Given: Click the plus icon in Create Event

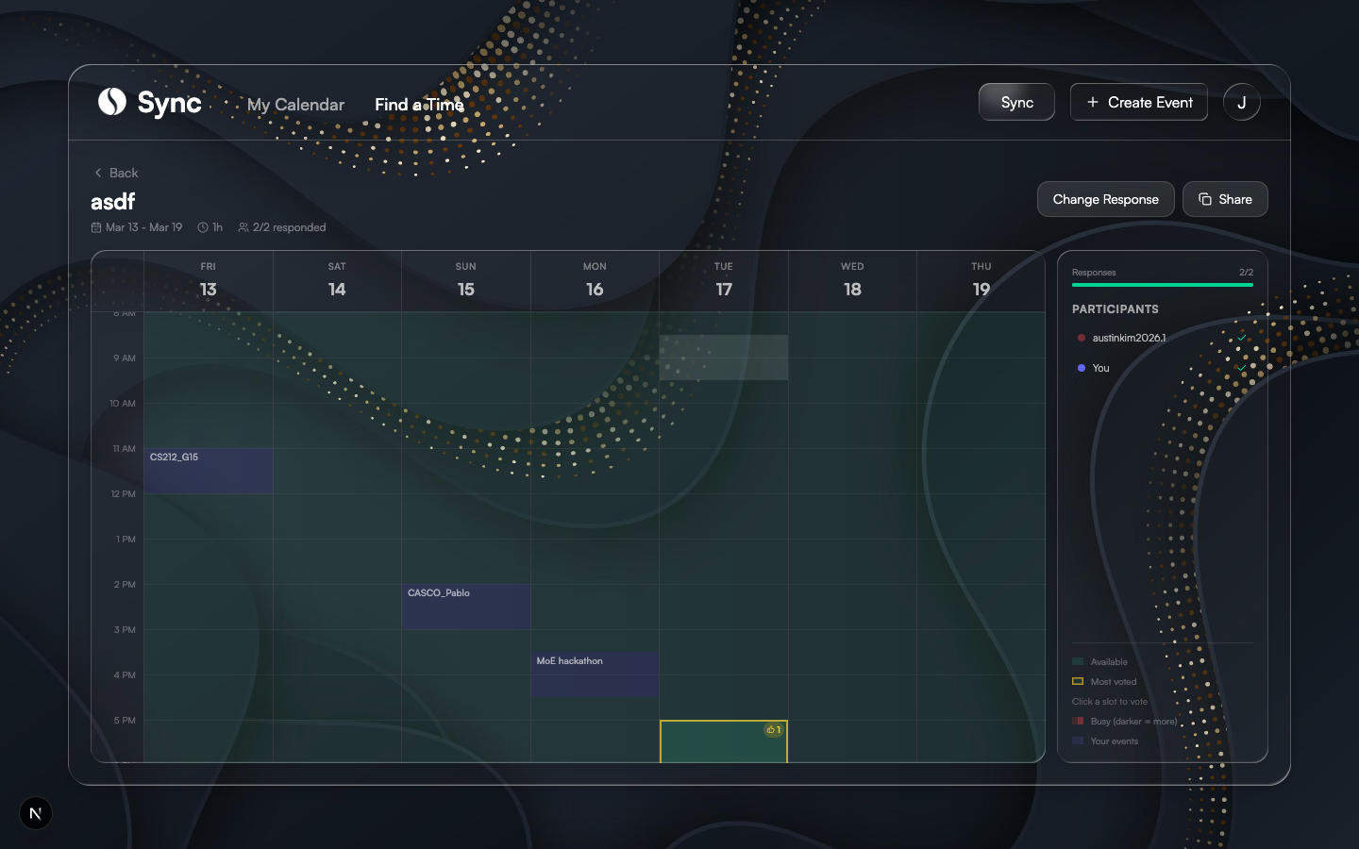Looking at the screenshot, I should click(1091, 102).
